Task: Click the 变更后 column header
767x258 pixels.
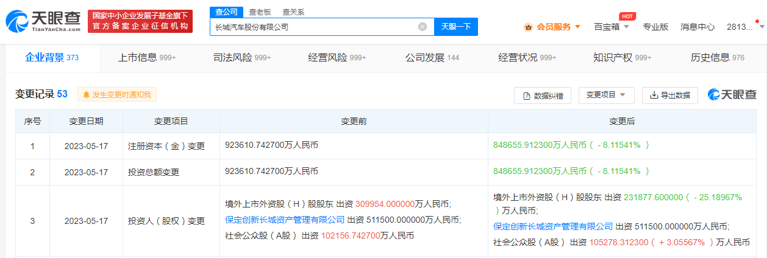Action: point(622,121)
